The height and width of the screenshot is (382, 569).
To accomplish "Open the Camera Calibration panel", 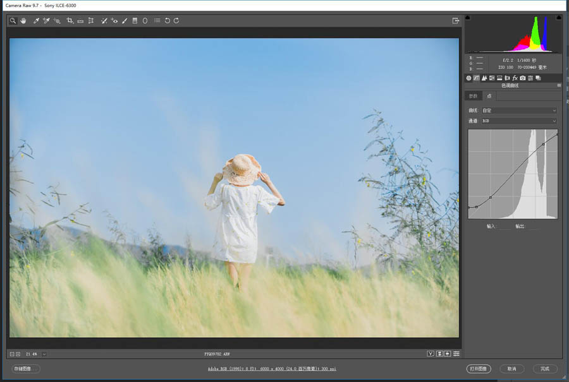I will (523, 78).
